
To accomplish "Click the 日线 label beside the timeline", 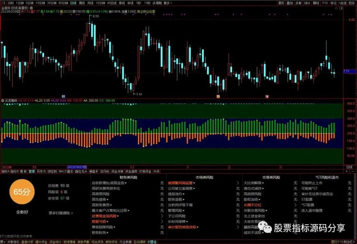I will click(x=349, y=167).
